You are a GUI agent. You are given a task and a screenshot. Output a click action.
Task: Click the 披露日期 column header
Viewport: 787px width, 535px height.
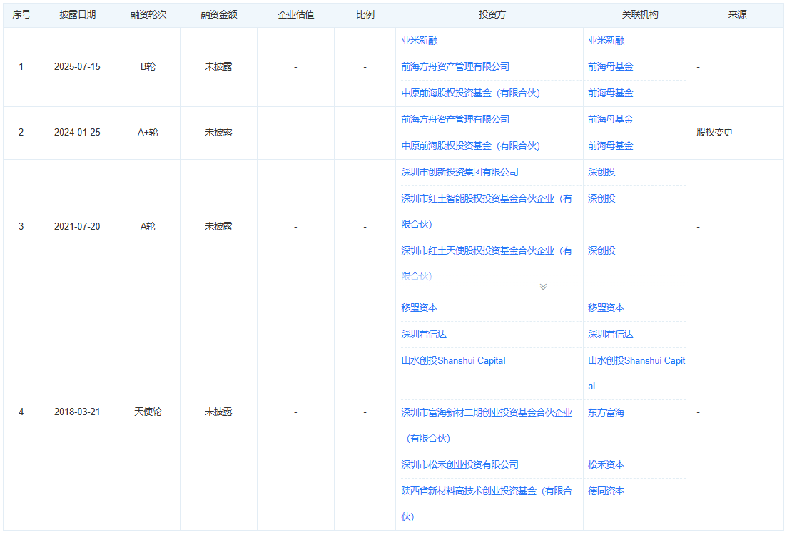tap(77, 15)
